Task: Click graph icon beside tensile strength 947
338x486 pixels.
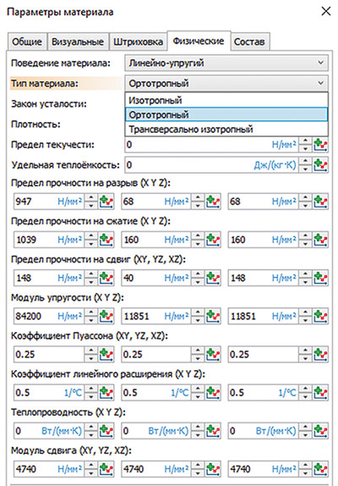Action: tap(106, 202)
